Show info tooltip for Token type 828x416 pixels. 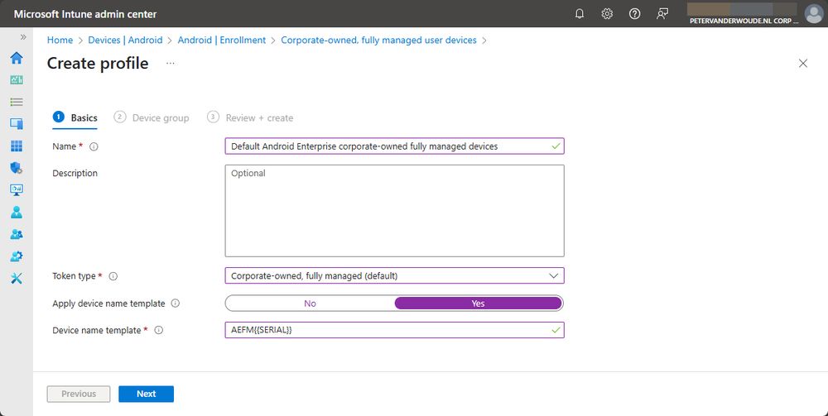tap(113, 275)
